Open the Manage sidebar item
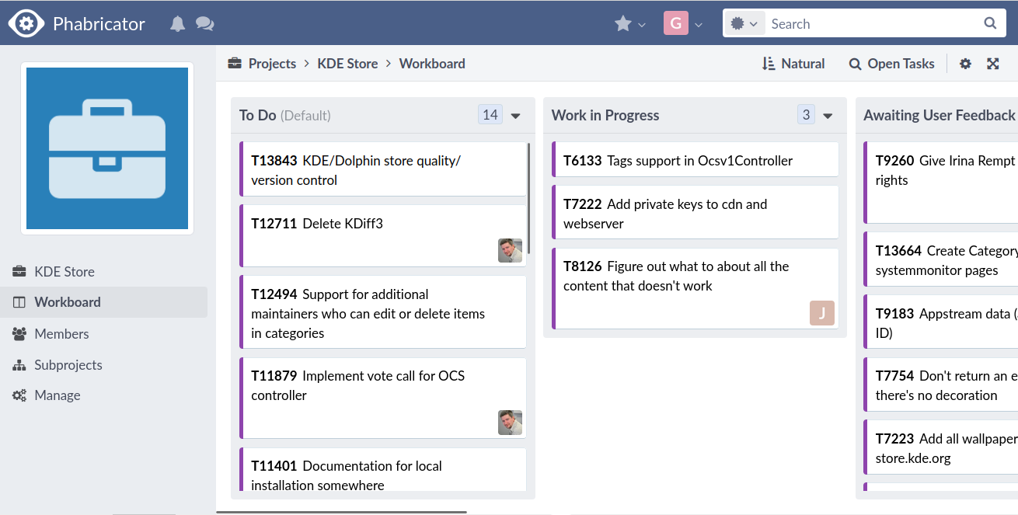Viewport: 1018px width, 515px height. pos(57,395)
